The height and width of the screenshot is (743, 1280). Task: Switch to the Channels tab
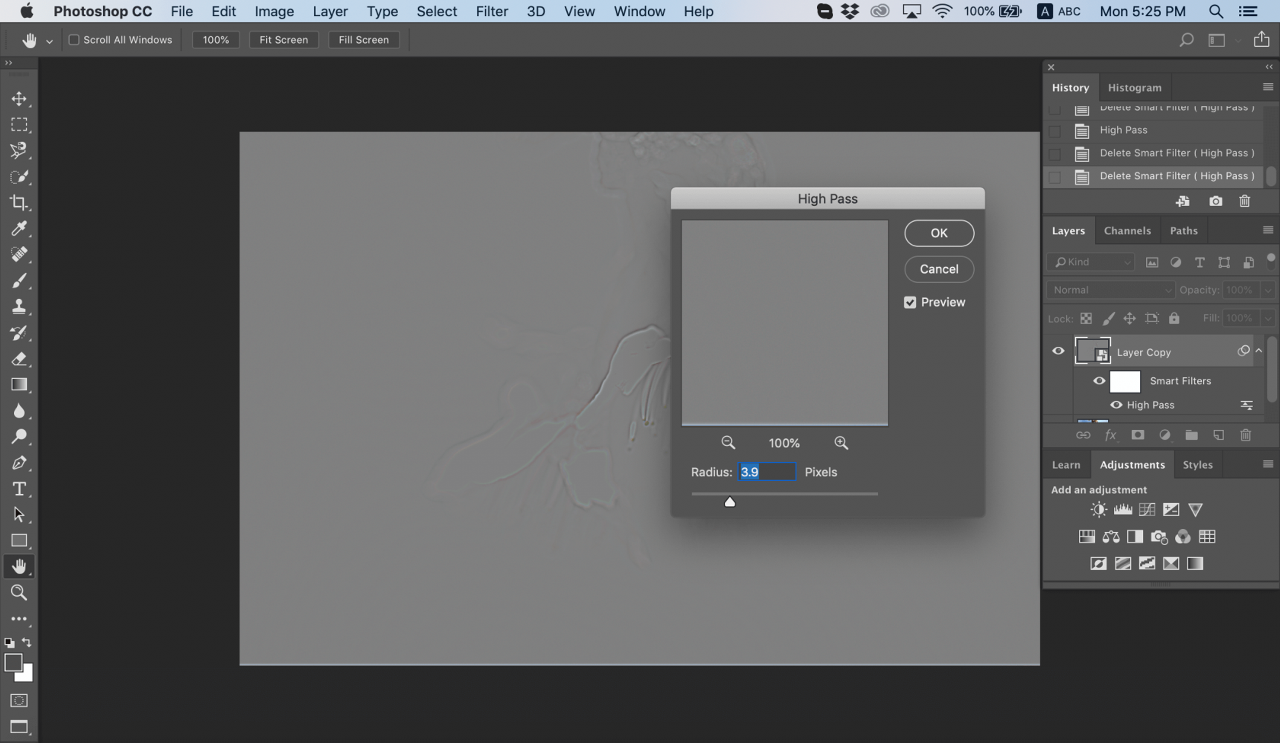pos(1128,230)
